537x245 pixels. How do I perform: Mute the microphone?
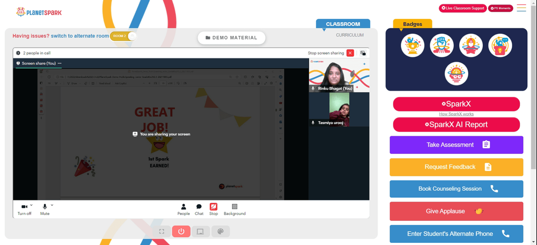pos(45,209)
